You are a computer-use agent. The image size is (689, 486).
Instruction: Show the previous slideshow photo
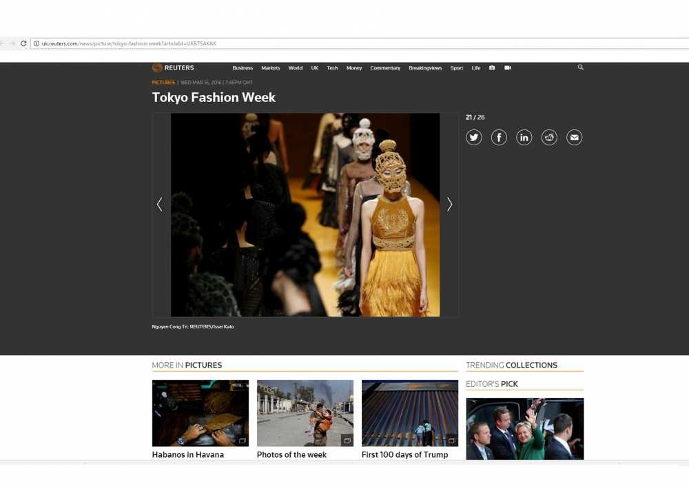(x=160, y=204)
